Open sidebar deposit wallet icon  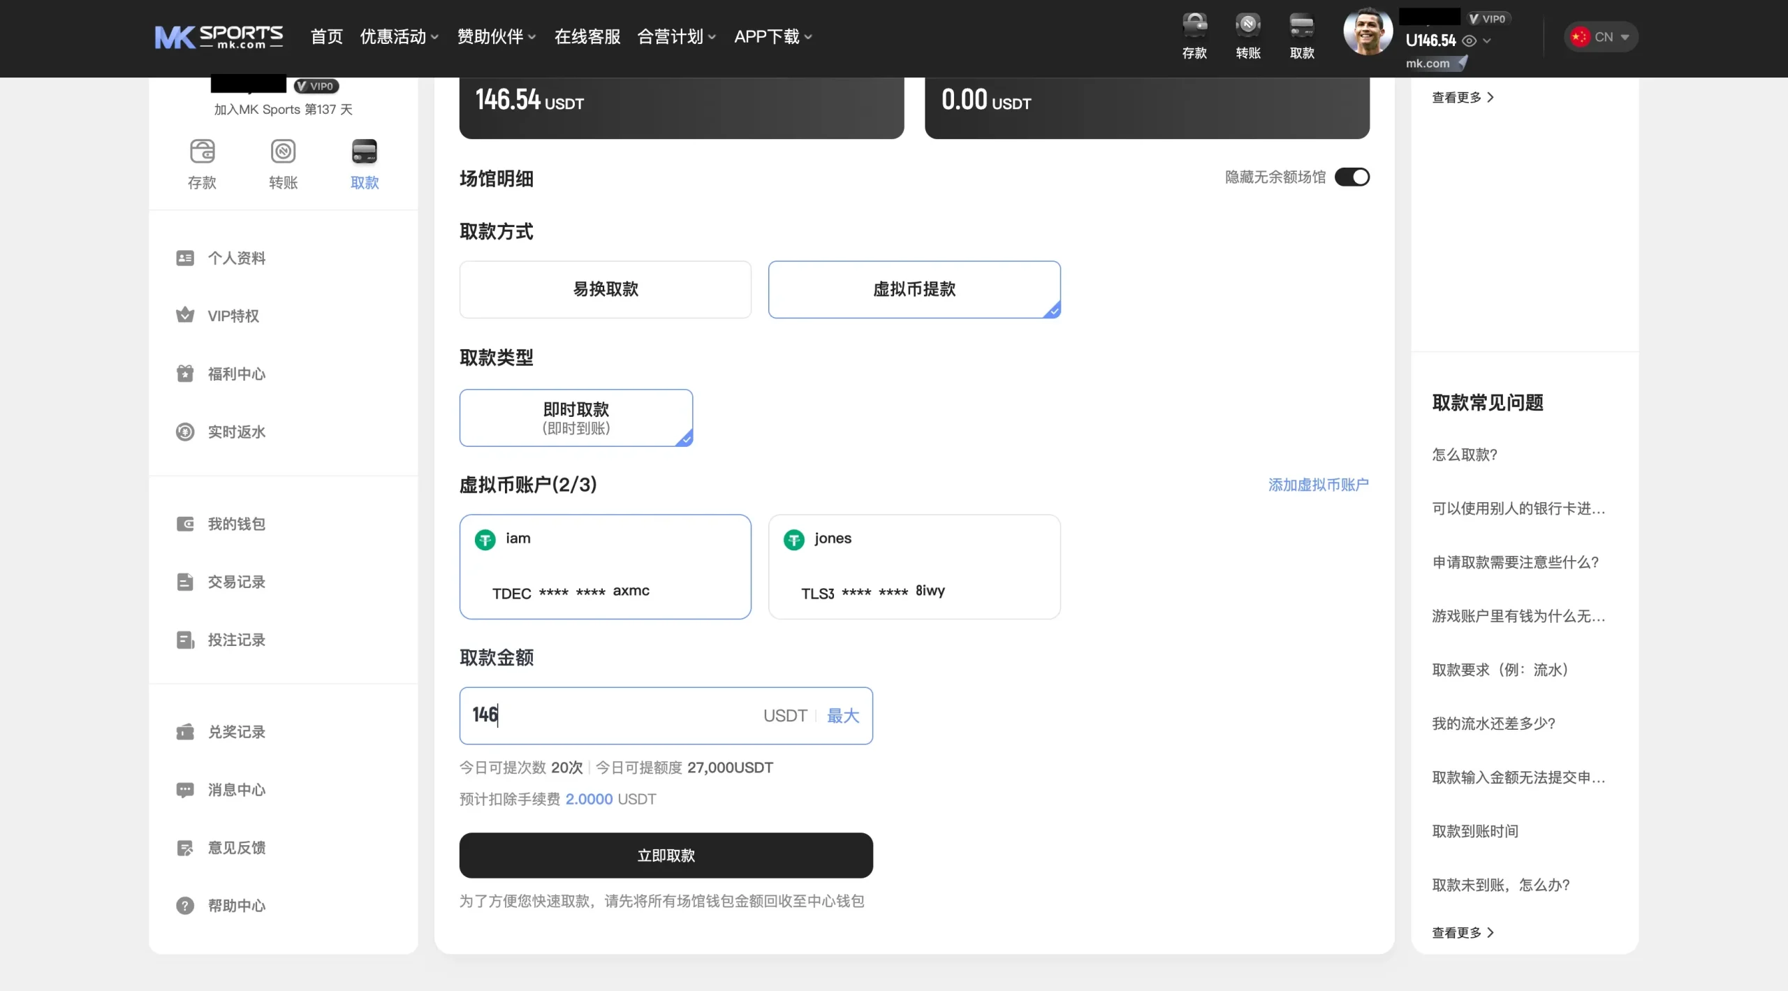pyautogui.click(x=202, y=152)
